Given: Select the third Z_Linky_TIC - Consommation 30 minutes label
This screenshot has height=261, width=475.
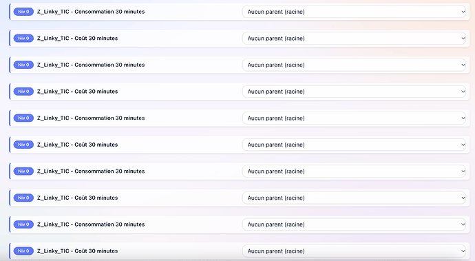Looking at the screenshot, I should 91,118.
